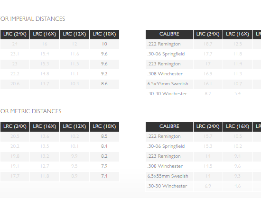This screenshot has height=198, width=261.
Task: Click the CALIBRE header in imperial table
Action: (169, 35)
